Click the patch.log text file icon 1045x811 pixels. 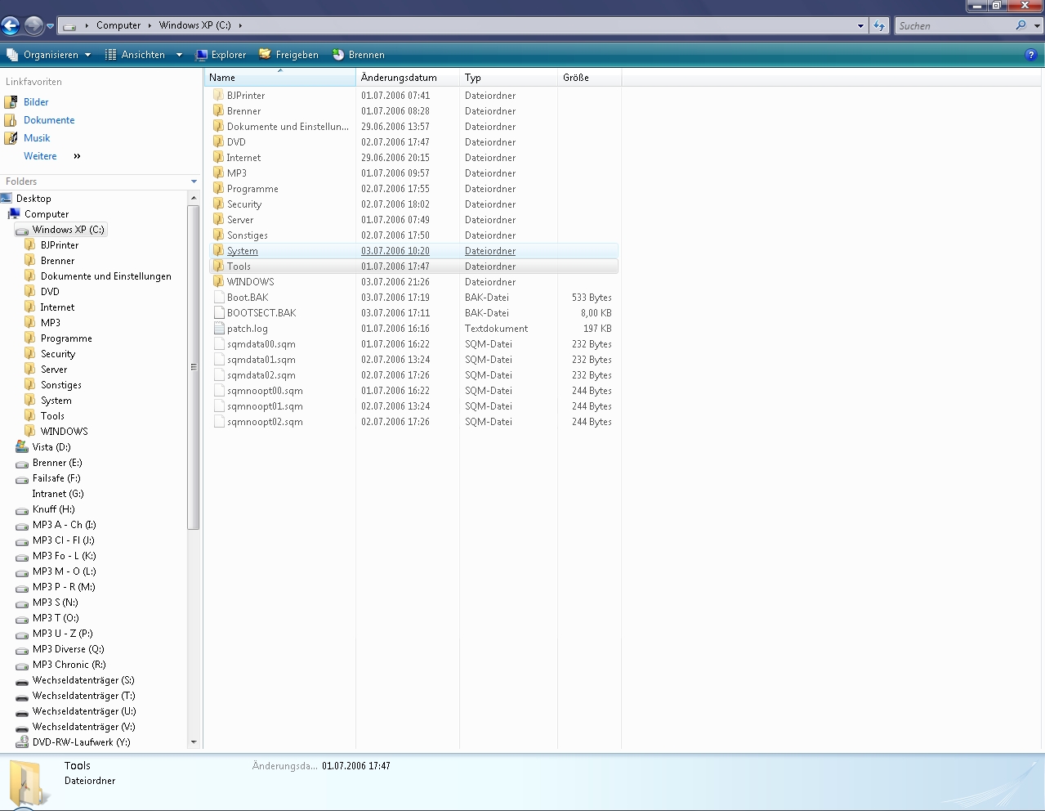point(219,328)
